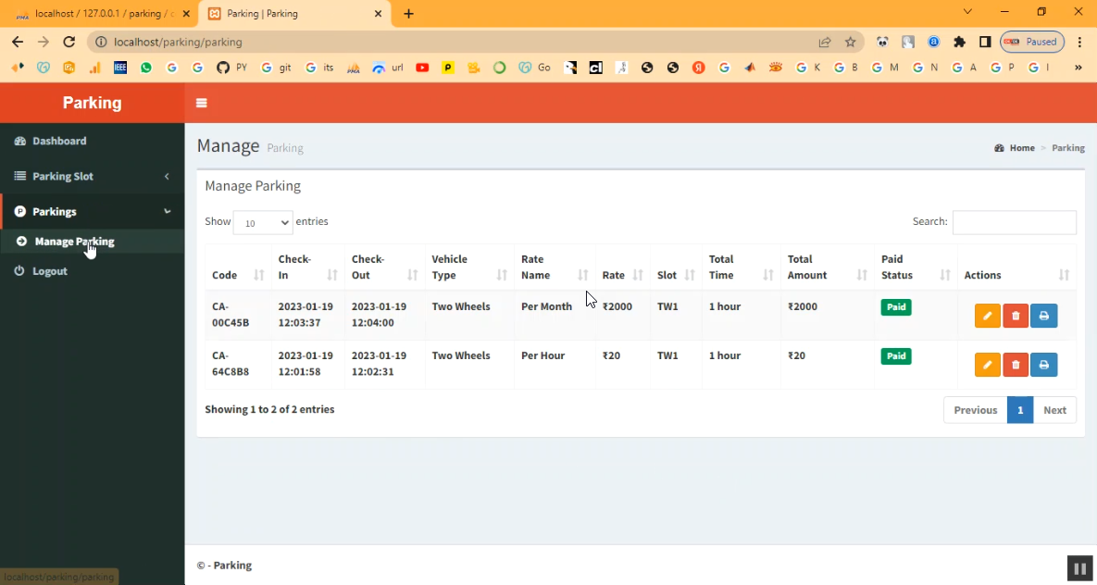1097x585 pixels.
Task: Click the edit pencil icon for CA-64C8B8
Action: (987, 365)
